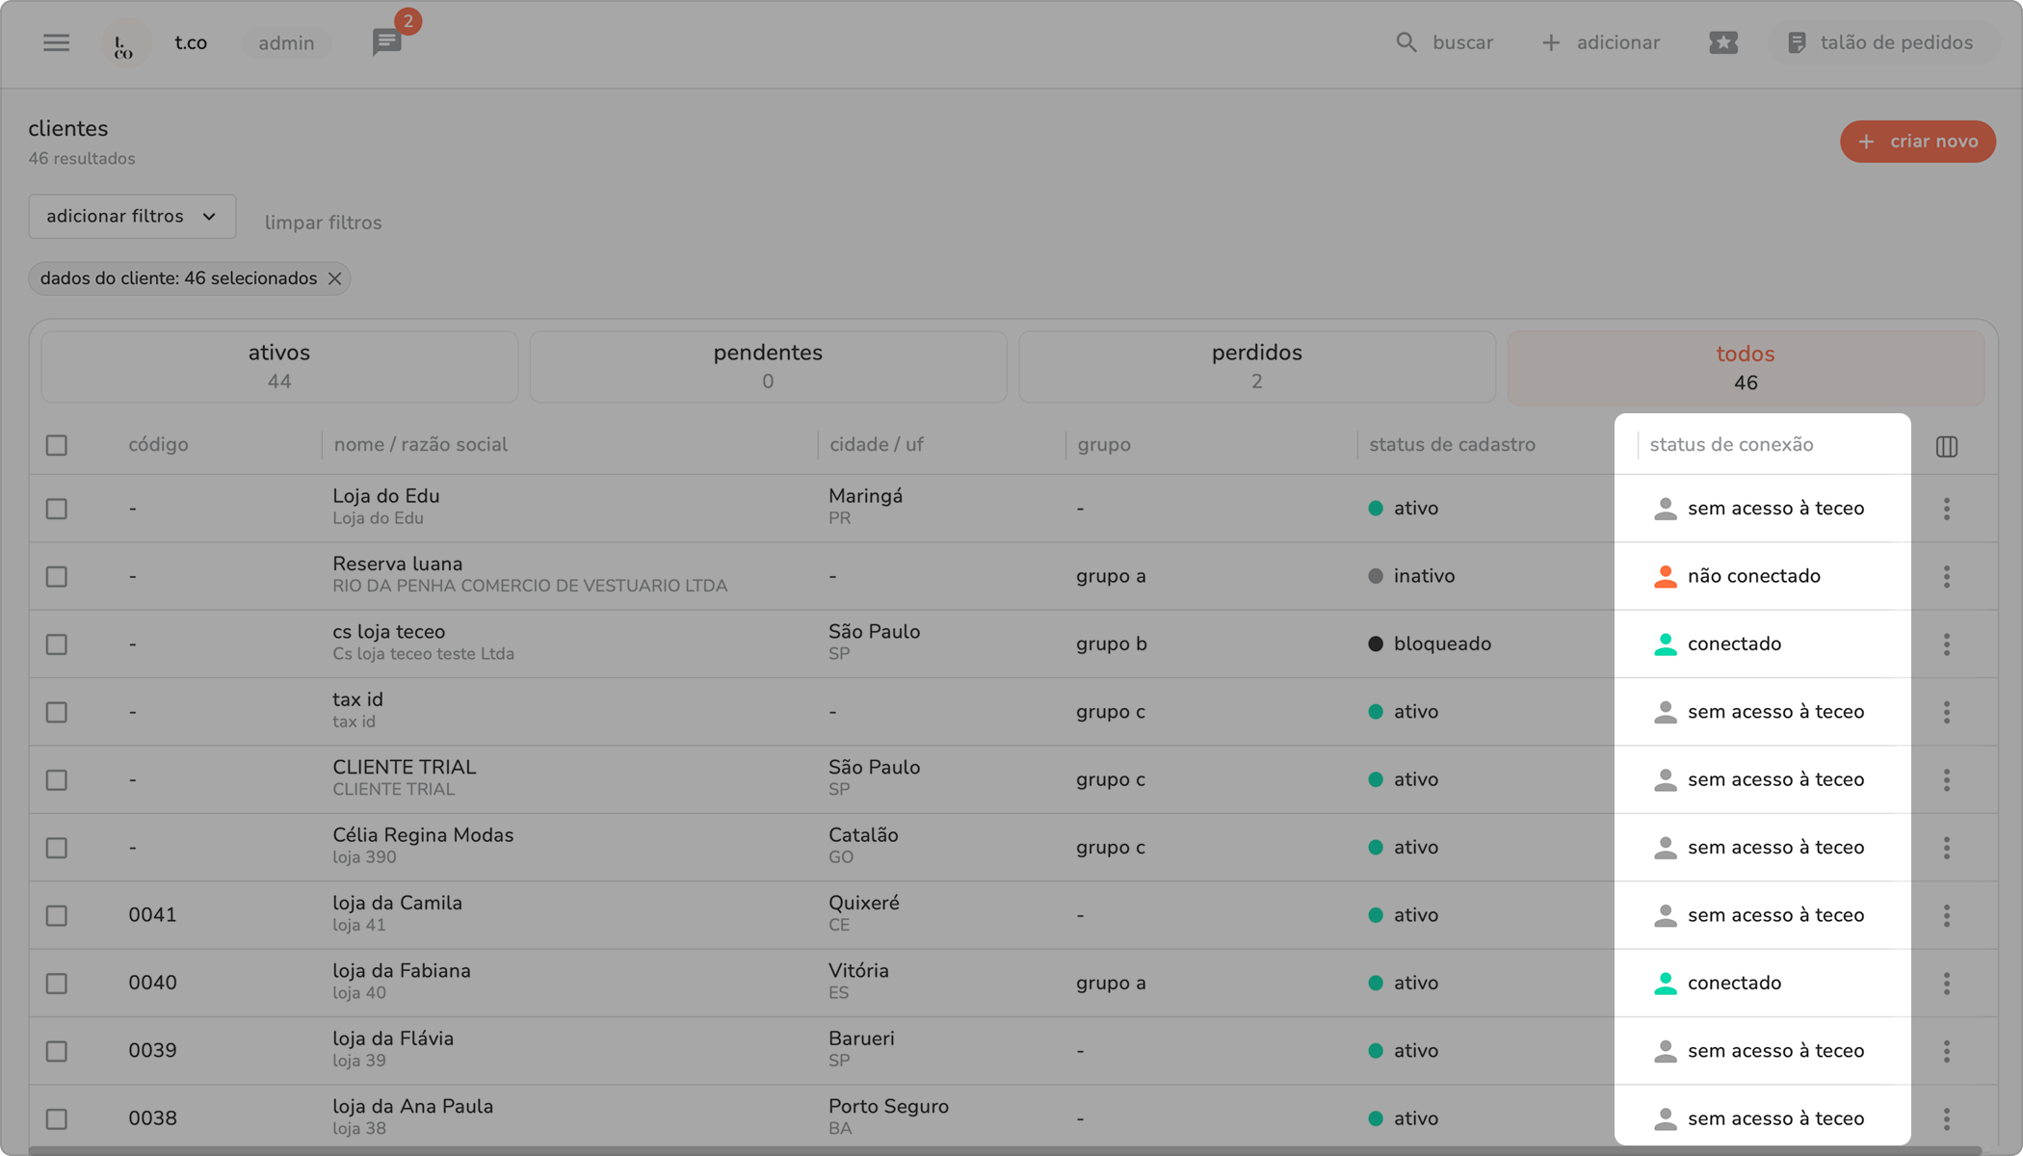This screenshot has width=2023, height=1156.
Task: Click the limpar filtros link
Action: [x=323, y=223]
